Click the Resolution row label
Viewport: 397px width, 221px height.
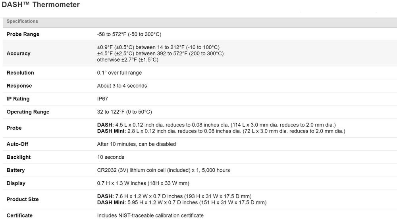pyautogui.click(x=20, y=73)
